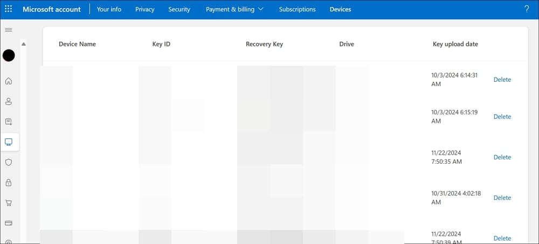Open the payment card icon in sidebar
This screenshot has height=244, width=539.
(9, 223)
